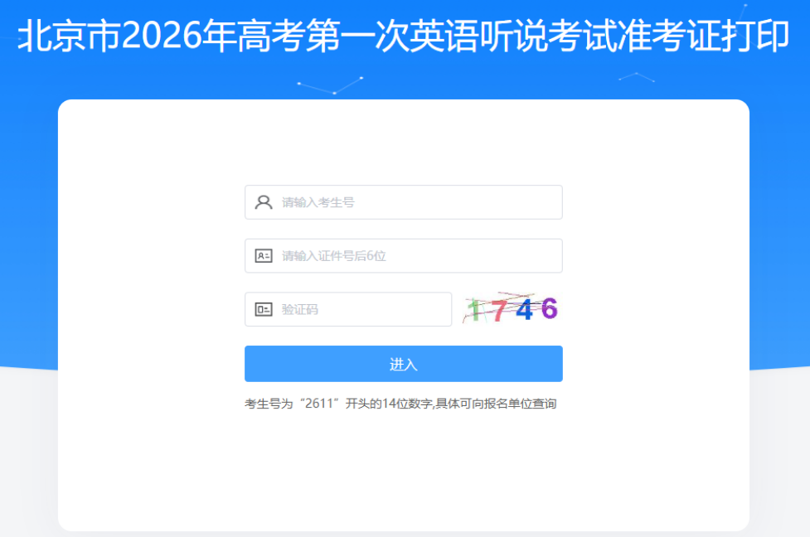Screen dimensions: 810x537
Task: Refresh the 1746 captcha image
Action: click(x=511, y=309)
